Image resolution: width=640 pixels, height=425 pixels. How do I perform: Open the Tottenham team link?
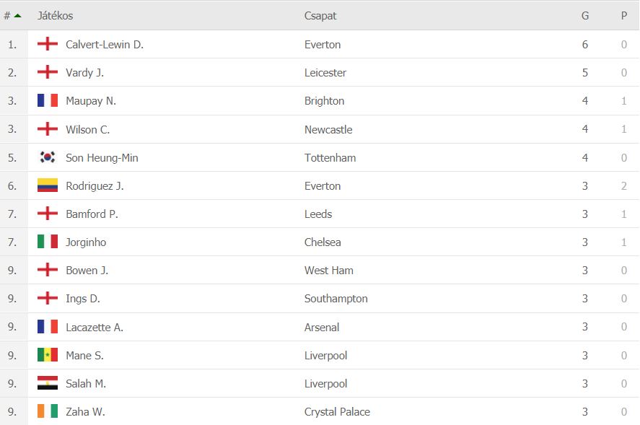330,157
